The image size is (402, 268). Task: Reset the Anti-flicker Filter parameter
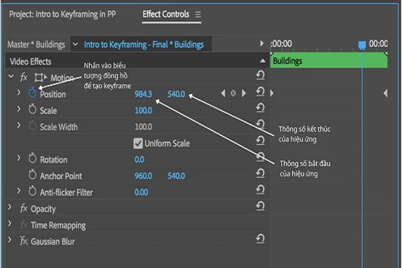260,190
